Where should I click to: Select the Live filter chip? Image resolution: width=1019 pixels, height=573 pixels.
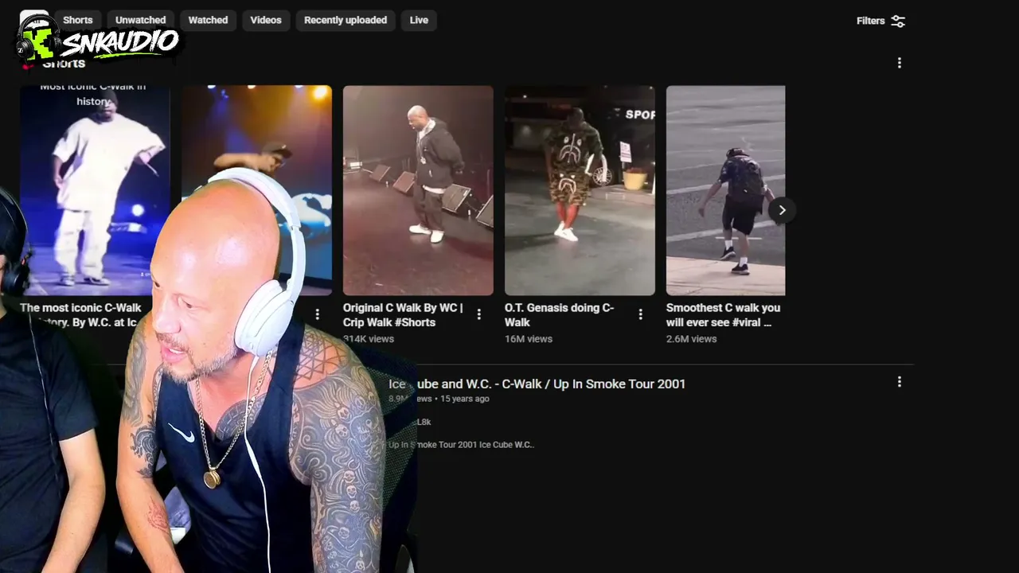(x=419, y=20)
